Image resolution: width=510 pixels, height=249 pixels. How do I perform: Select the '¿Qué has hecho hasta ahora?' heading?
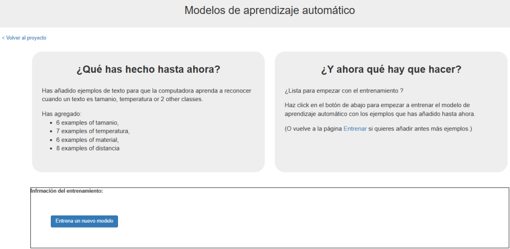click(x=148, y=70)
